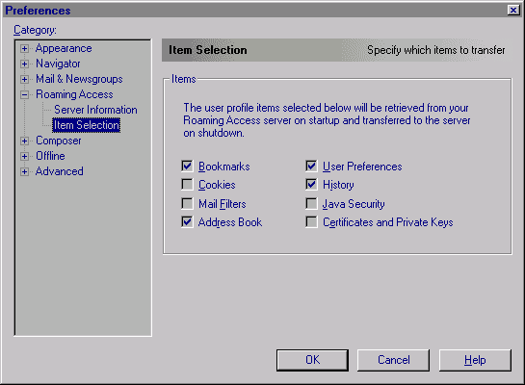Collapse the Roaming Access category
Viewport: 525px width, 385px height.
(x=24, y=94)
